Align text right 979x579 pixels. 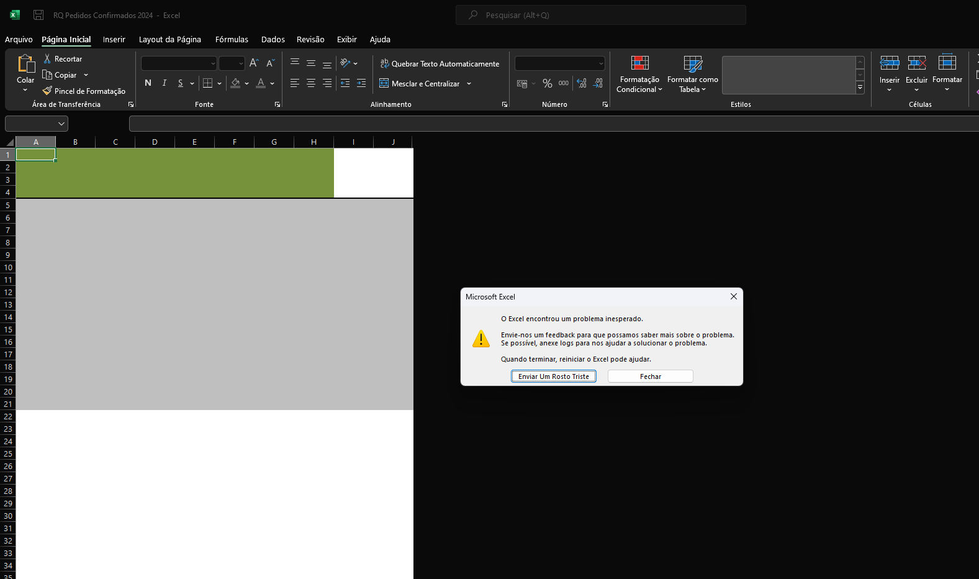point(327,83)
